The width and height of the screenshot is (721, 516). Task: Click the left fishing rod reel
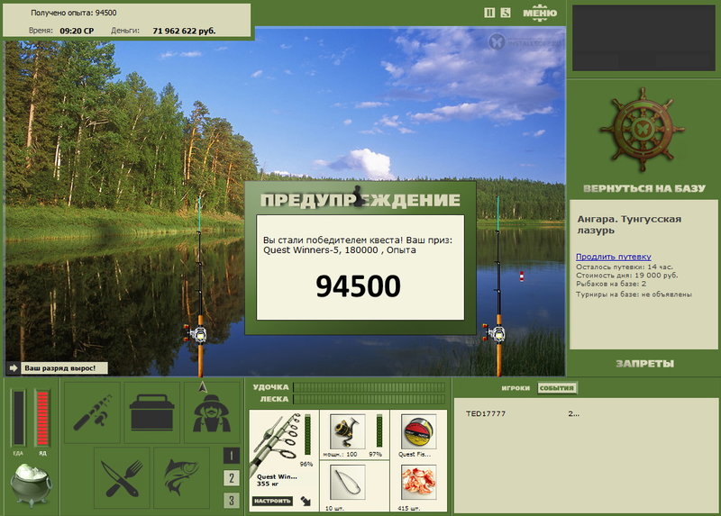(196, 333)
